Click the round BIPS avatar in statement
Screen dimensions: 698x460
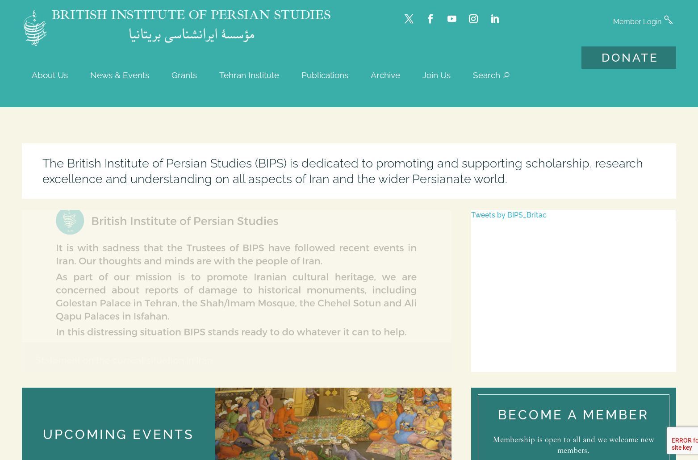click(70, 221)
